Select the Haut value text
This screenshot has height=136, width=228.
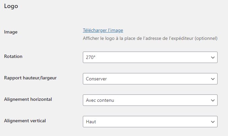coord(91,122)
